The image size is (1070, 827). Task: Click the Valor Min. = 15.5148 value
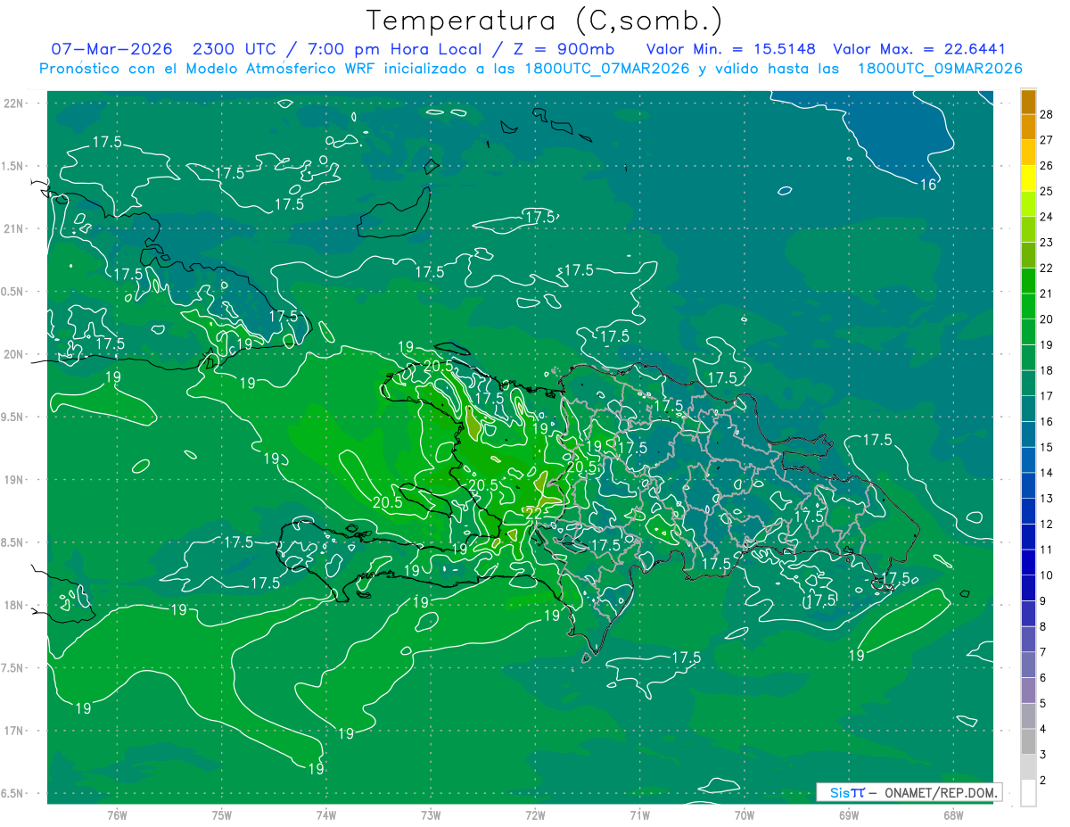point(731,50)
